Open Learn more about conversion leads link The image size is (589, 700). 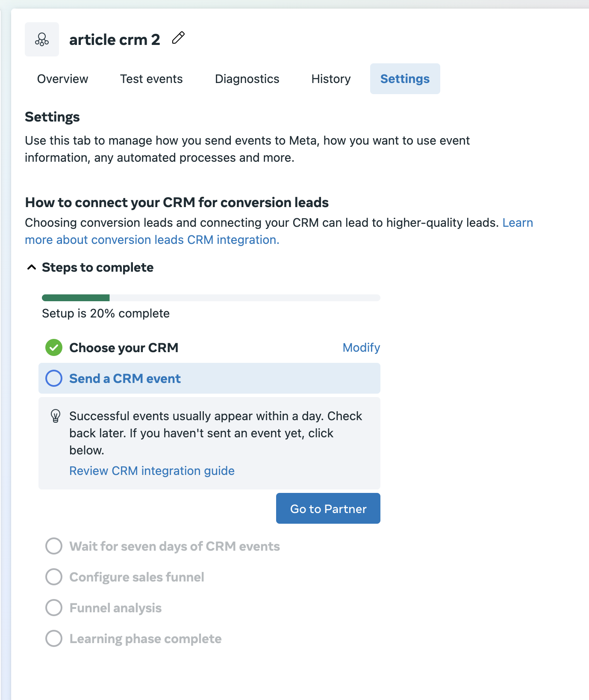point(152,240)
